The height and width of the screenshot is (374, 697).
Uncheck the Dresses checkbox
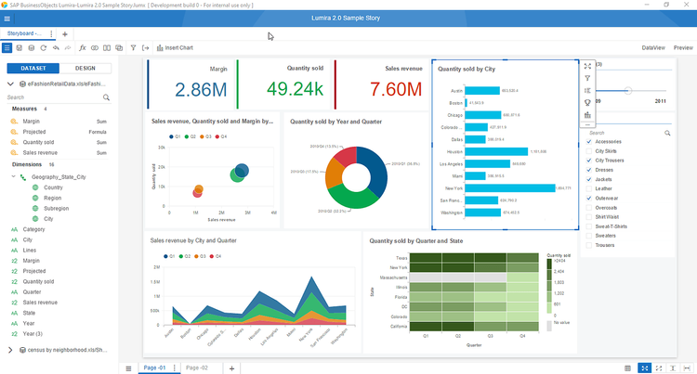point(589,170)
